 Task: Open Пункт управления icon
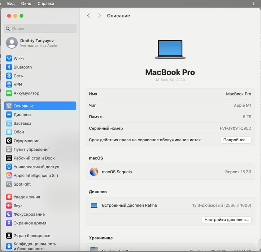pyautogui.click(x=9, y=149)
